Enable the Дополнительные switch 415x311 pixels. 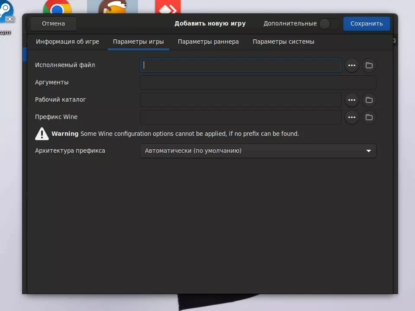tap(329, 24)
